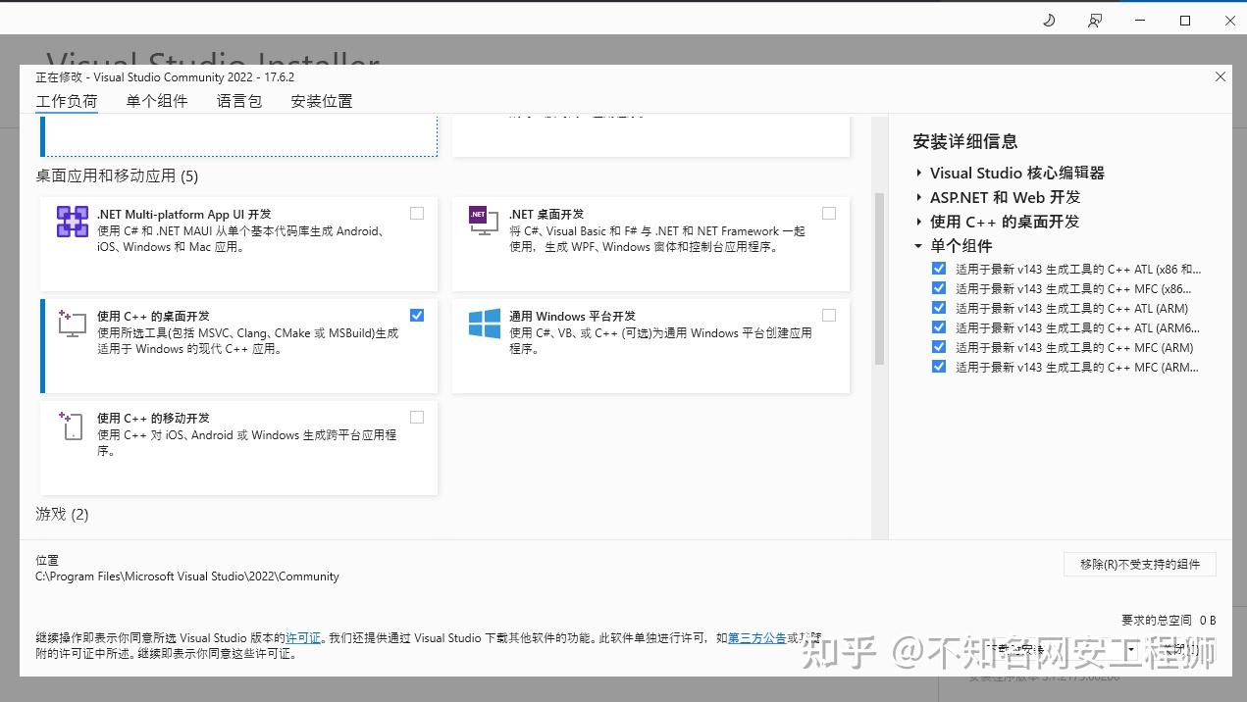Click the 桌面应用和移动应用 (5) heading
The width and height of the screenshot is (1247, 702).
point(117,176)
